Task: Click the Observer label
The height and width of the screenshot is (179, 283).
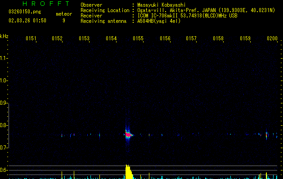Action: click(91, 5)
